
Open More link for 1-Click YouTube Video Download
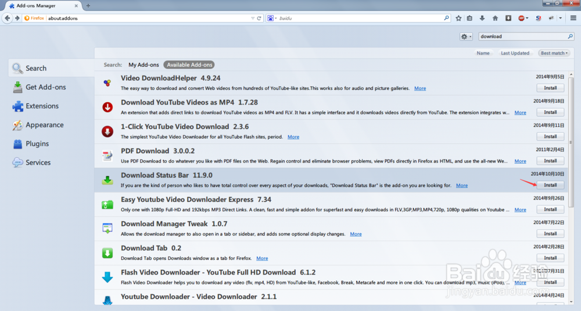pyautogui.click(x=293, y=136)
